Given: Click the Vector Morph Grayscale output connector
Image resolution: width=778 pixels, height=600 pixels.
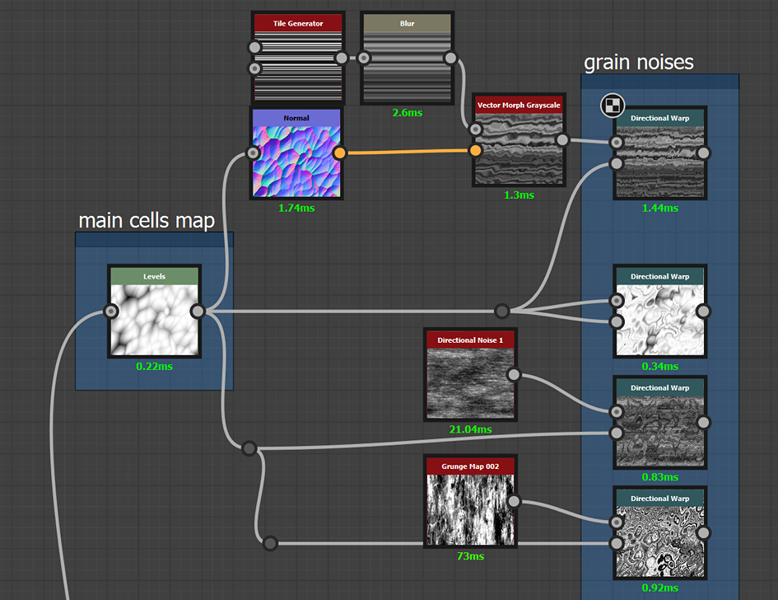Looking at the screenshot, I should click(x=562, y=140).
